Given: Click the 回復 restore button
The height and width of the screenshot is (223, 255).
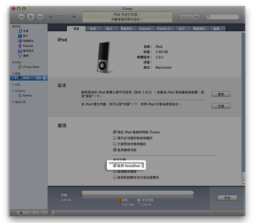Looking at the screenshot, I should [221, 106].
